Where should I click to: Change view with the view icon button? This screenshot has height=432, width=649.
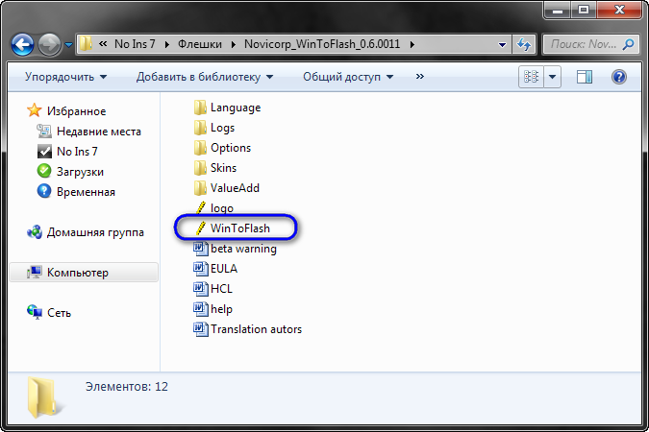[x=531, y=77]
